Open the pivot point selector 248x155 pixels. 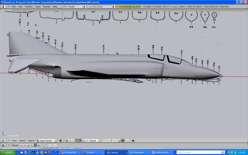pos(67,140)
